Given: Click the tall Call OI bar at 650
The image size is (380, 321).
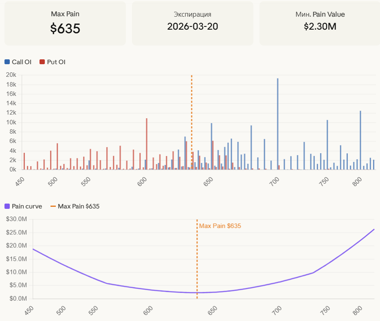Looking at the screenshot, I should pyautogui.click(x=211, y=146).
